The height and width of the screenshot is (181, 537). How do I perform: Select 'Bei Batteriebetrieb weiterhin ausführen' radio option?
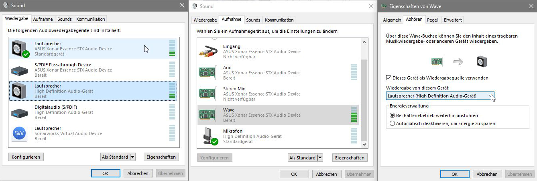(393, 115)
